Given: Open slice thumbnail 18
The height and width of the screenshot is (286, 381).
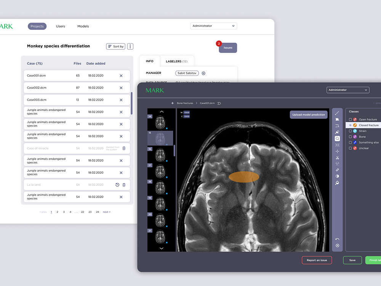Looking at the screenshot, I should 160,188.
